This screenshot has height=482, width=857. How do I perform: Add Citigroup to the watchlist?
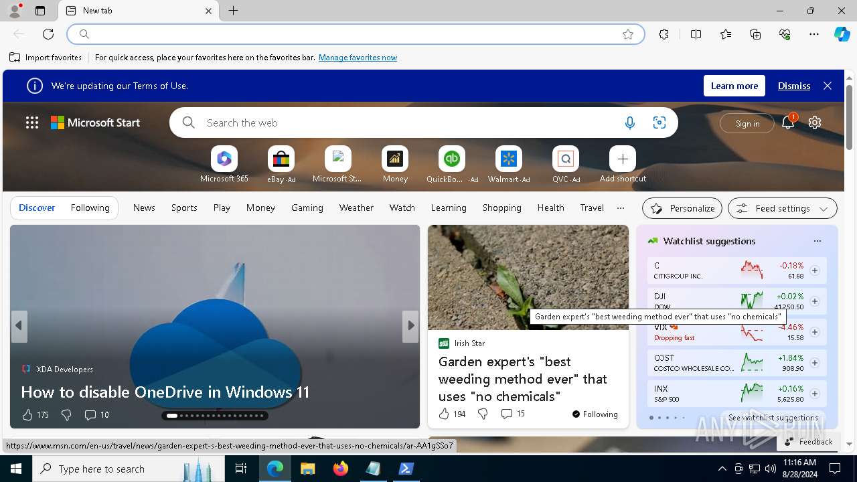[x=815, y=270]
